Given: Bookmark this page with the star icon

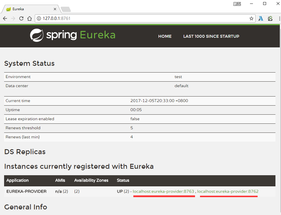Looking at the screenshot, I should 251,18.
